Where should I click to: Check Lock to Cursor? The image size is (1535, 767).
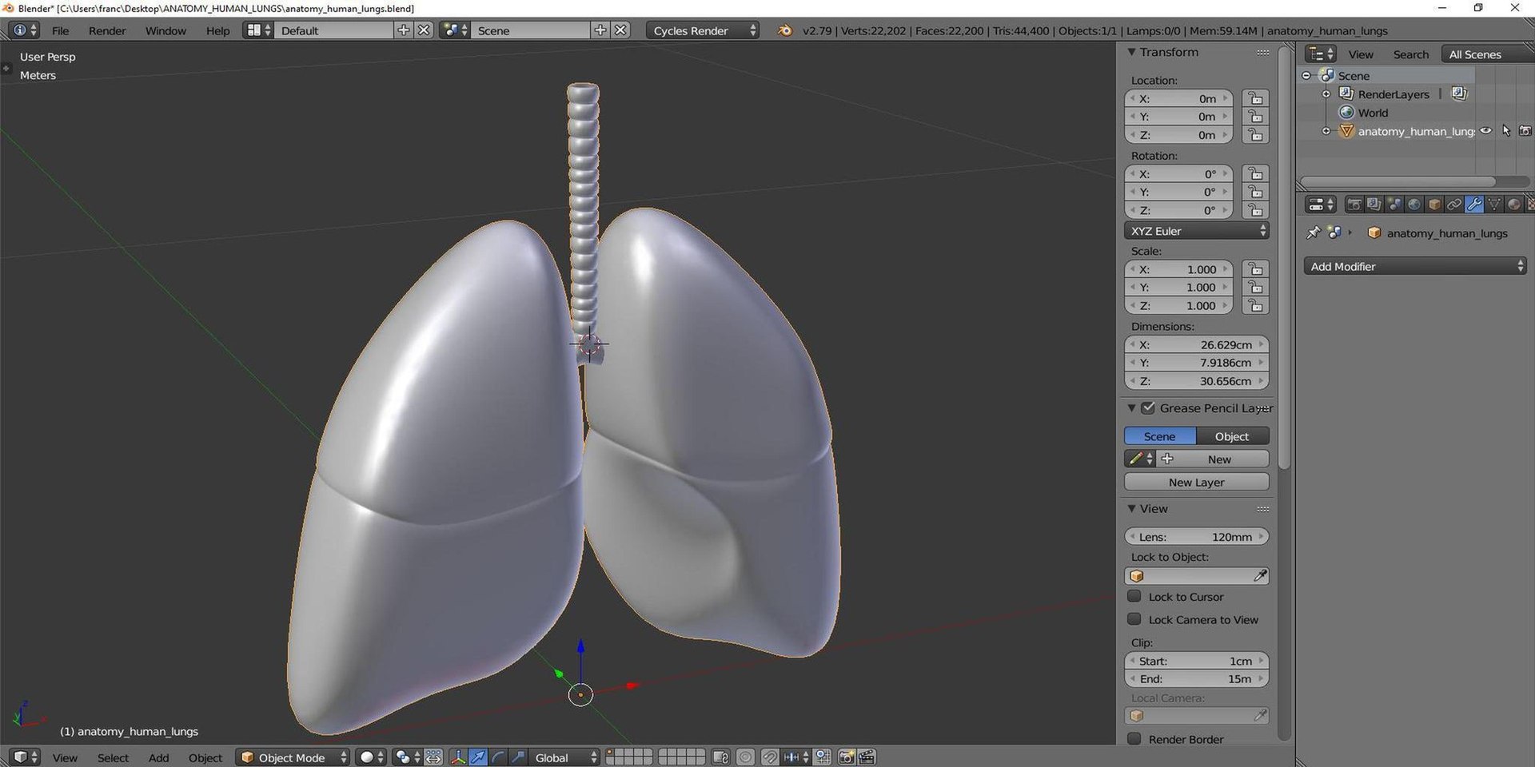point(1134,596)
